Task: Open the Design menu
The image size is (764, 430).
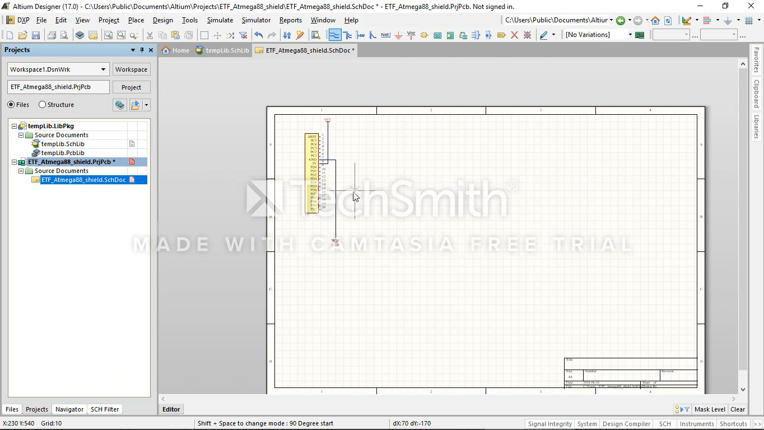Action: [x=162, y=20]
